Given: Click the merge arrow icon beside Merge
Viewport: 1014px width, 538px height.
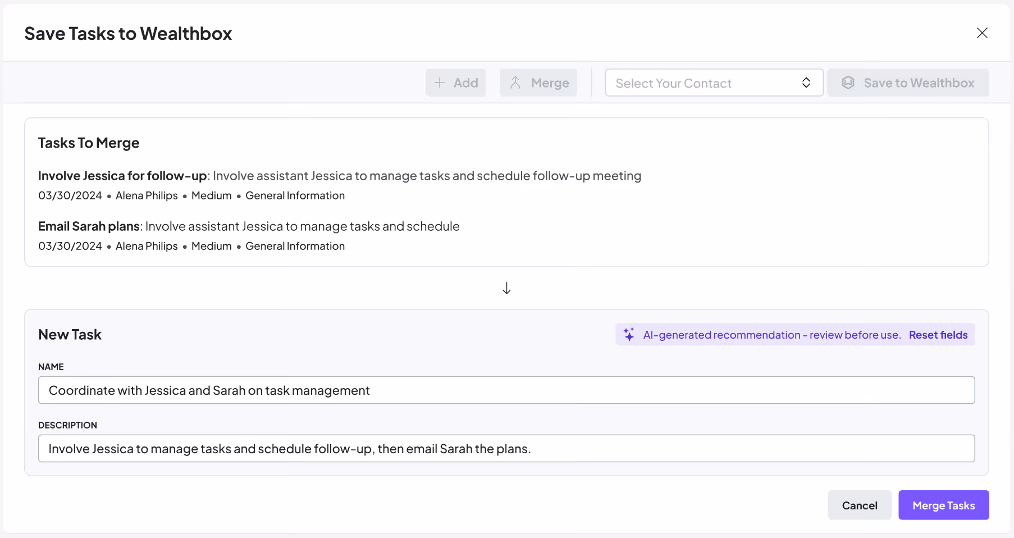Looking at the screenshot, I should click(515, 83).
